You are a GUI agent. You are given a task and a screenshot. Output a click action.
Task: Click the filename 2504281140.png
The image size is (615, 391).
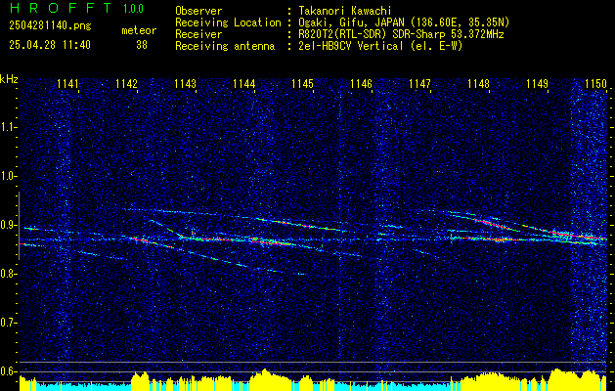50,26
